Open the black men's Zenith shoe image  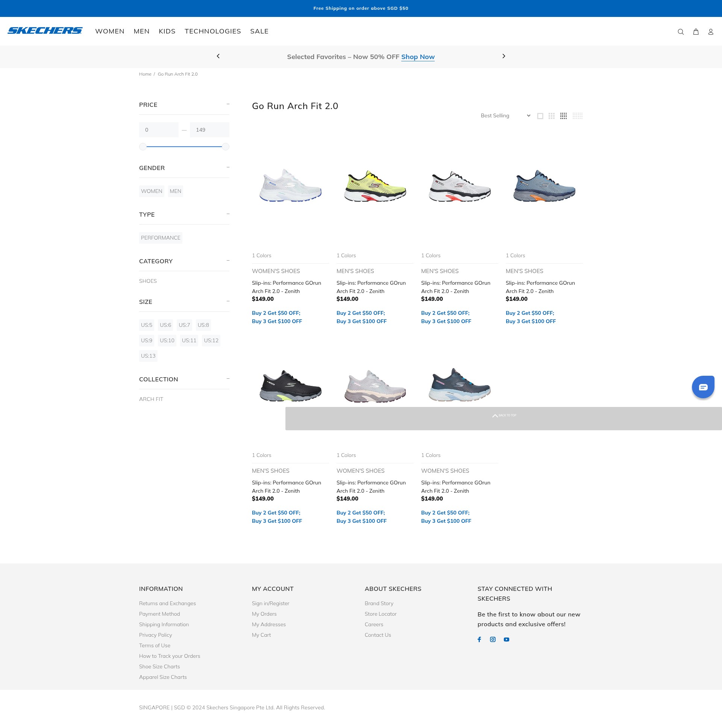[290, 386]
